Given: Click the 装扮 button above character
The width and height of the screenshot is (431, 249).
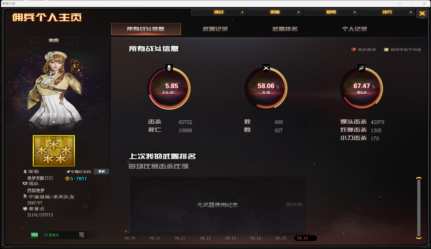Looking at the screenshot, I should pos(54,40).
